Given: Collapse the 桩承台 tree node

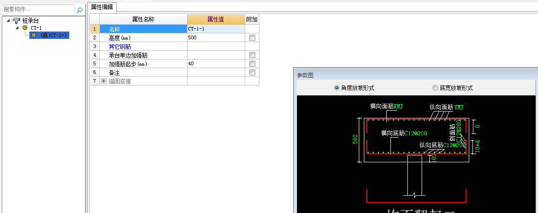Looking at the screenshot, I should [x=8, y=21].
